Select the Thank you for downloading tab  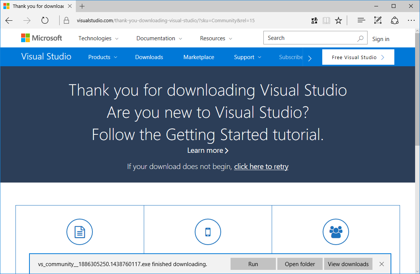point(38,6)
